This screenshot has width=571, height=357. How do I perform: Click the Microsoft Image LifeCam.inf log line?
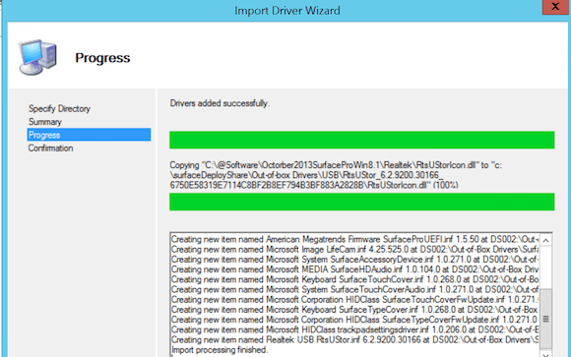[355, 250]
